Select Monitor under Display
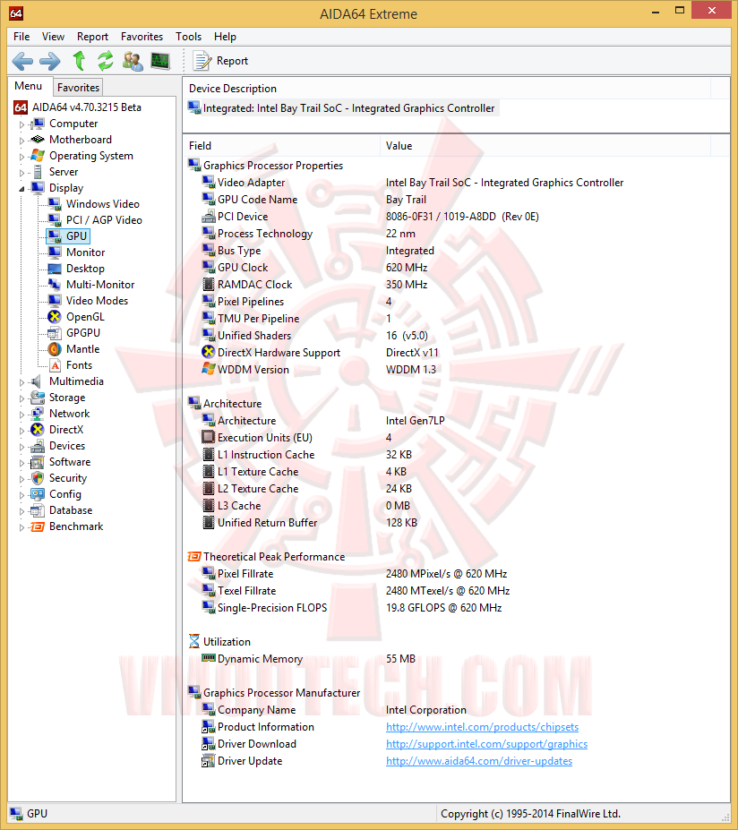Image resolution: width=738 pixels, height=830 pixels. point(85,252)
